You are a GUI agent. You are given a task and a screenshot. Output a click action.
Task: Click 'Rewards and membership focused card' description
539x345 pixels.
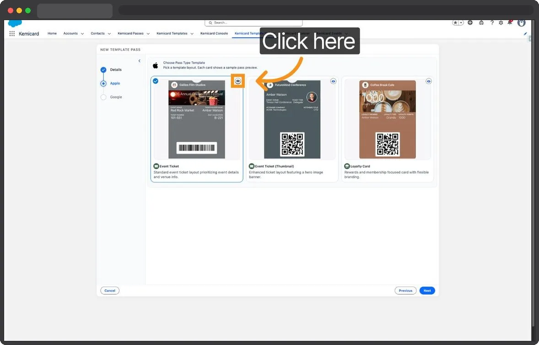tap(386, 175)
